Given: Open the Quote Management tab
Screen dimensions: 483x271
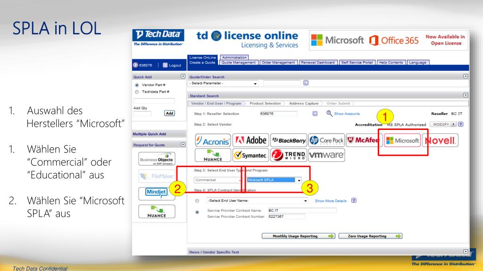Looking at the screenshot, I should [238, 63].
